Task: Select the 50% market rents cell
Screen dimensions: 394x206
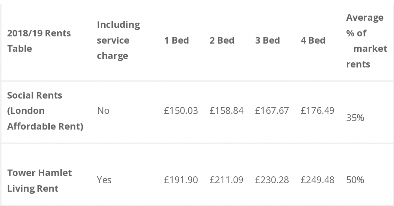Action: (x=355, y=180)
